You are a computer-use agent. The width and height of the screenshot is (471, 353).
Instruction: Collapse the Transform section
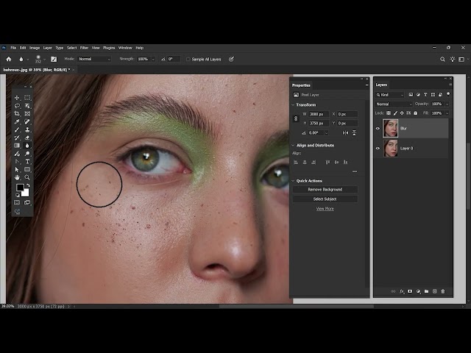coord(293,104)
